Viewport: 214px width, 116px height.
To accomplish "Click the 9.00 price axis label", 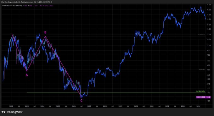I will point(208,50).
